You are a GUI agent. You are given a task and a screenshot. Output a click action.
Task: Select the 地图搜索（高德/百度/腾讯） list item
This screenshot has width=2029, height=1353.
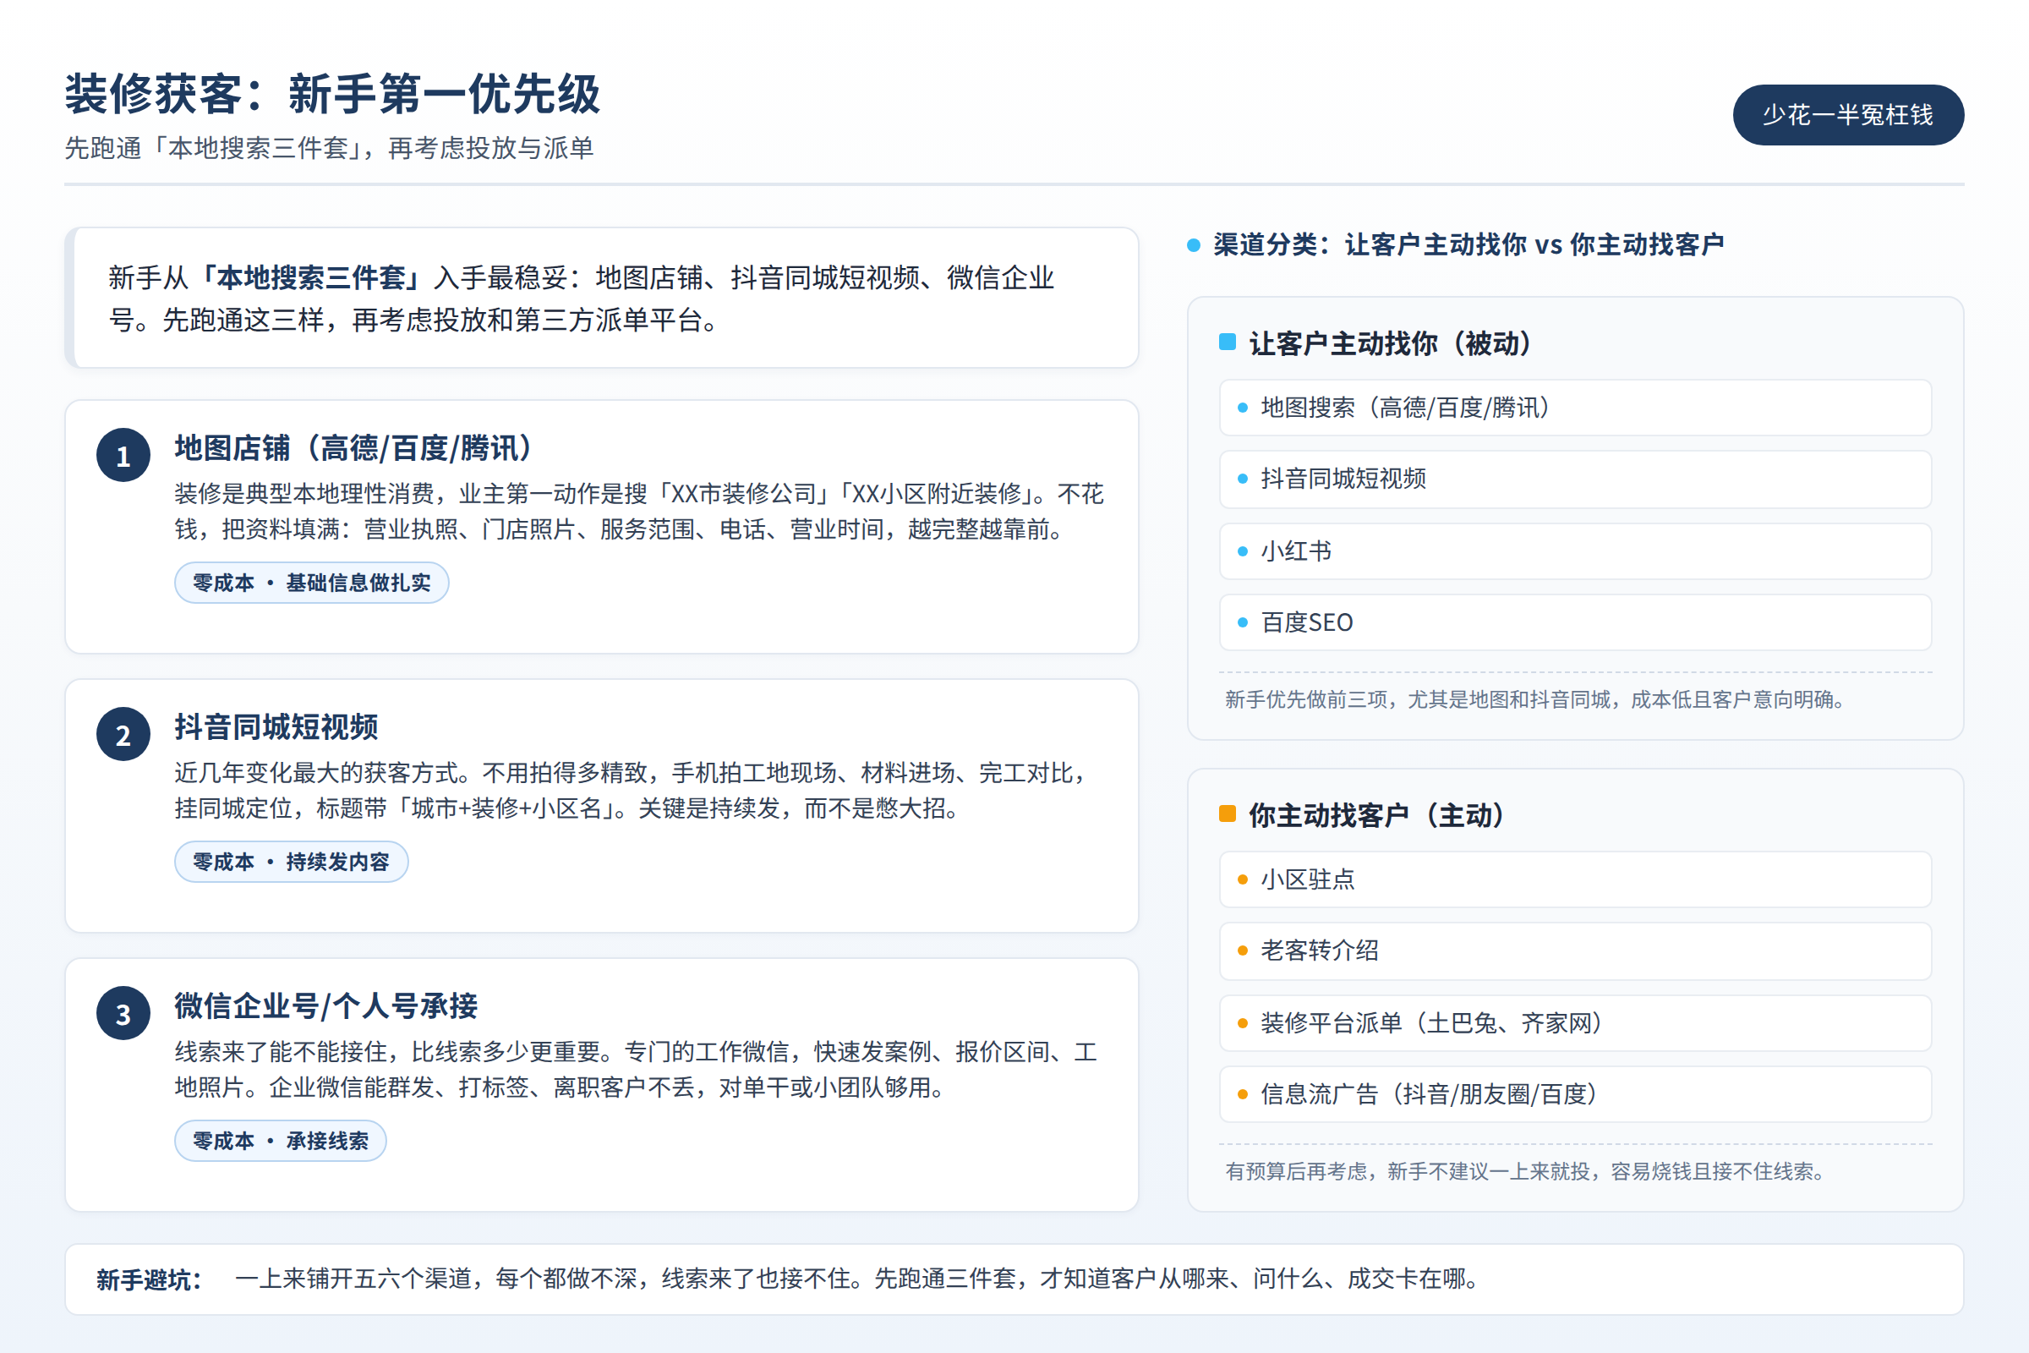[x=1575, y=408]
